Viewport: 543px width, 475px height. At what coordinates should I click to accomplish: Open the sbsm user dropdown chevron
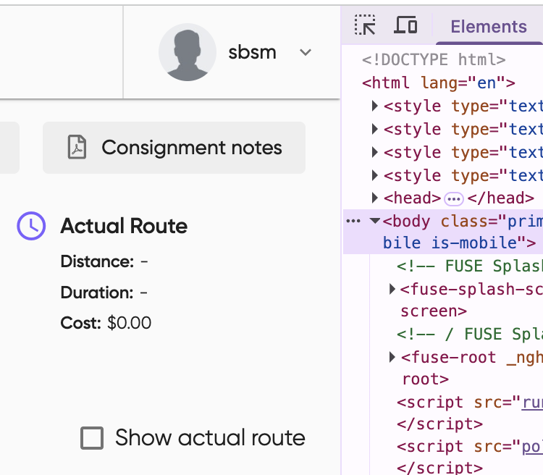306,53
